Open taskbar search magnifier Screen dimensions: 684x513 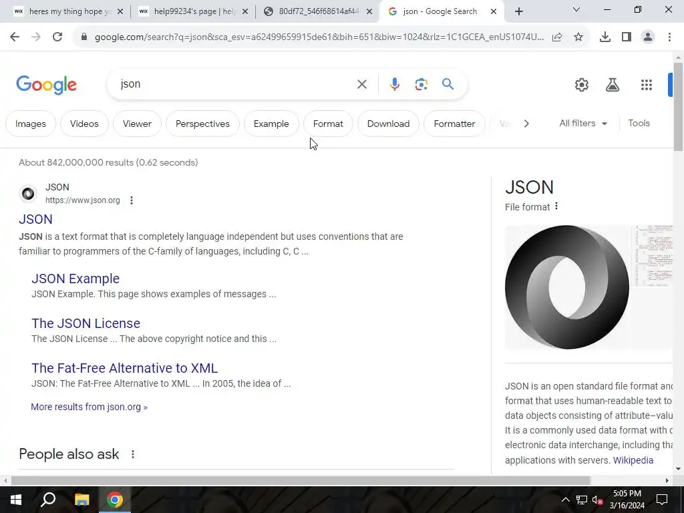tap(48, 500)
